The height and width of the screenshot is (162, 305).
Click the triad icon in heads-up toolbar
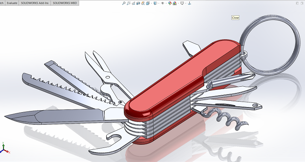click(x=189, y=3)
